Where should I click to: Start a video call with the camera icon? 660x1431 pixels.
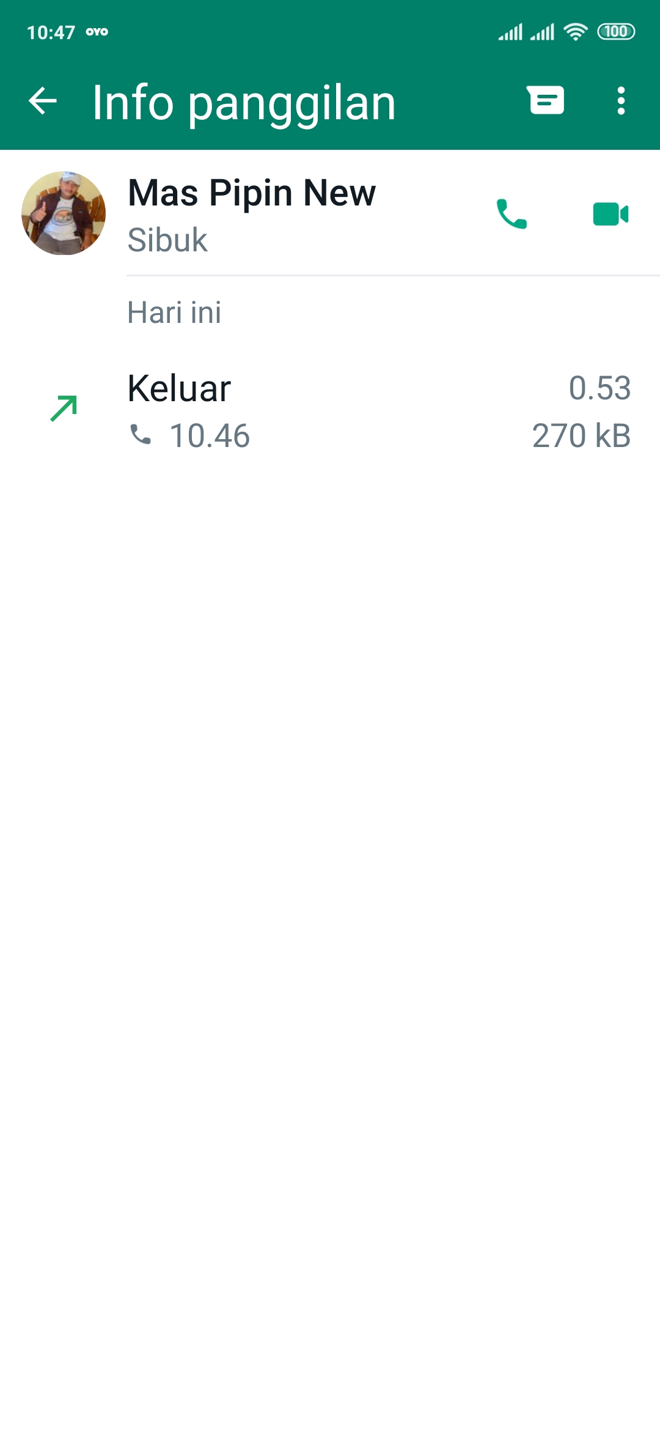coord(610,214)
